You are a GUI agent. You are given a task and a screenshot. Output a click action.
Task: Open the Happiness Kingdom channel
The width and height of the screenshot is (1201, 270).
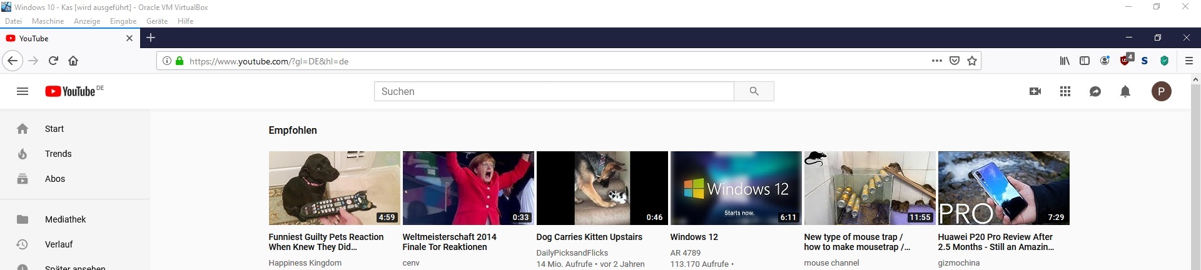pyautogui.click(x=305, y=263)
